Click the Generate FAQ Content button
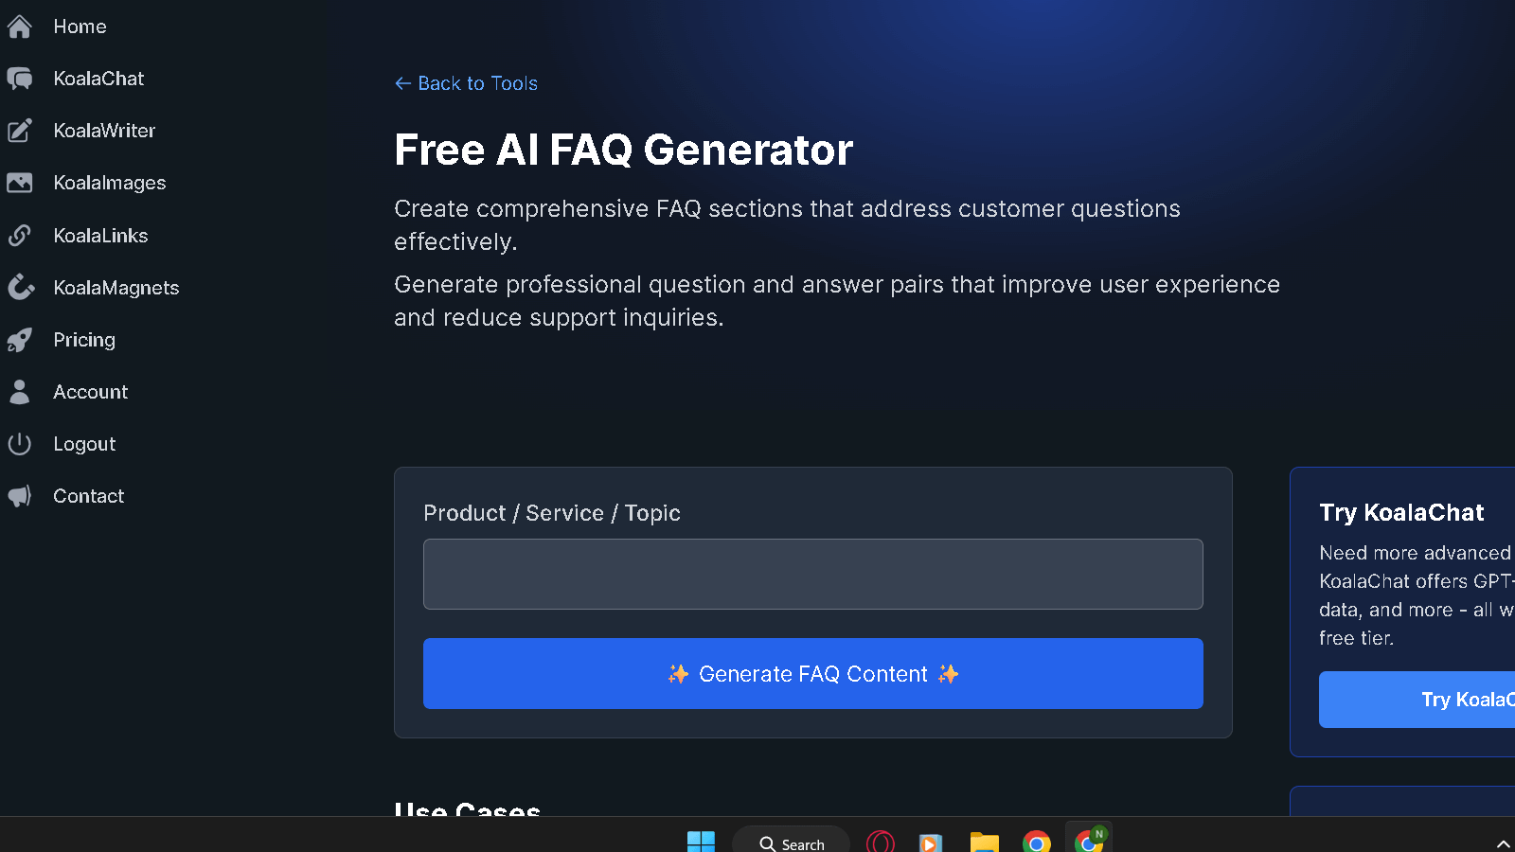Screen dimensions: 1515x852 812,673
